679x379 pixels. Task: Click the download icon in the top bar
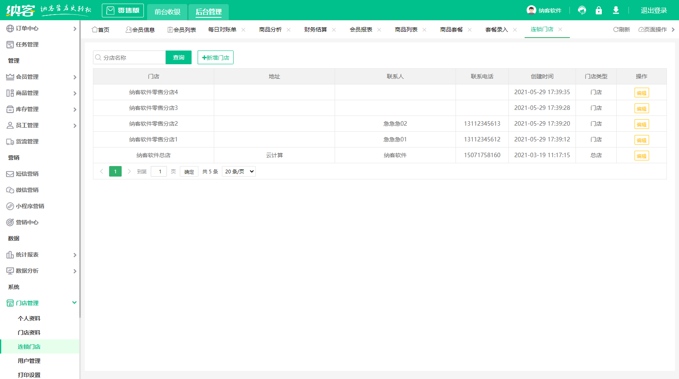(x=616, y=10)
